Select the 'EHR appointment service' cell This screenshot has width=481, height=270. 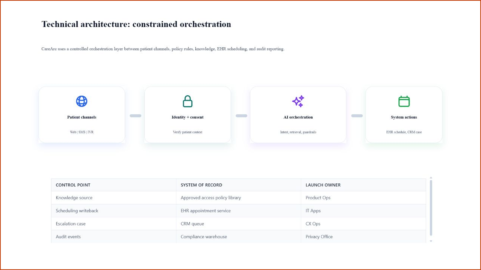[x=239, y=211]
